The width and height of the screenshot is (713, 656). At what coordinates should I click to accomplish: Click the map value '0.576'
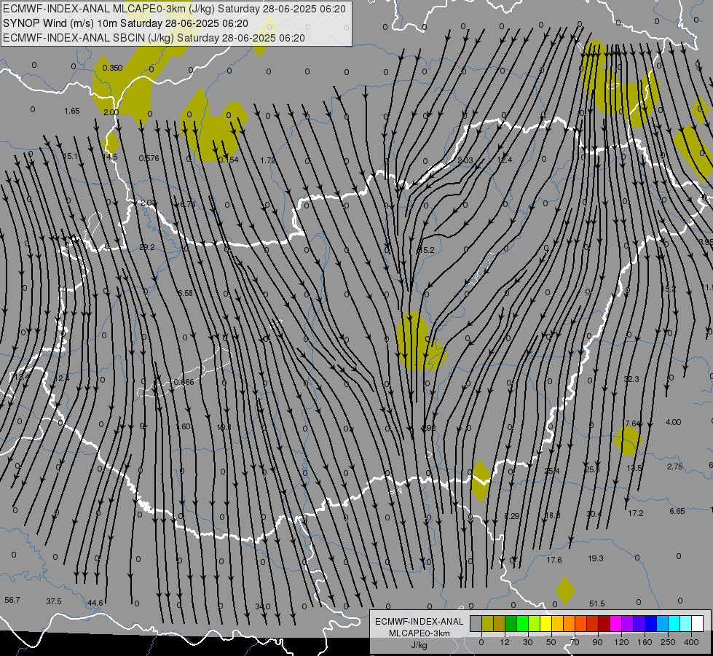[149, 158]
